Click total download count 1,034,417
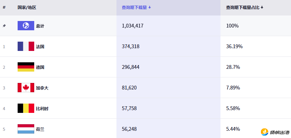This screenshot has height=138, width=291. point(133,26)
